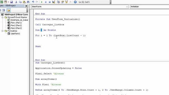Click the Undo arrow icon
This screenshot has height=95, width=169.
coord(33,2)
